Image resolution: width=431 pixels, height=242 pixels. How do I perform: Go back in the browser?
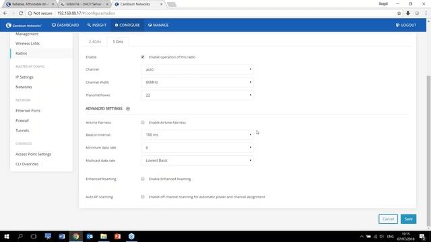click(5, 13)
